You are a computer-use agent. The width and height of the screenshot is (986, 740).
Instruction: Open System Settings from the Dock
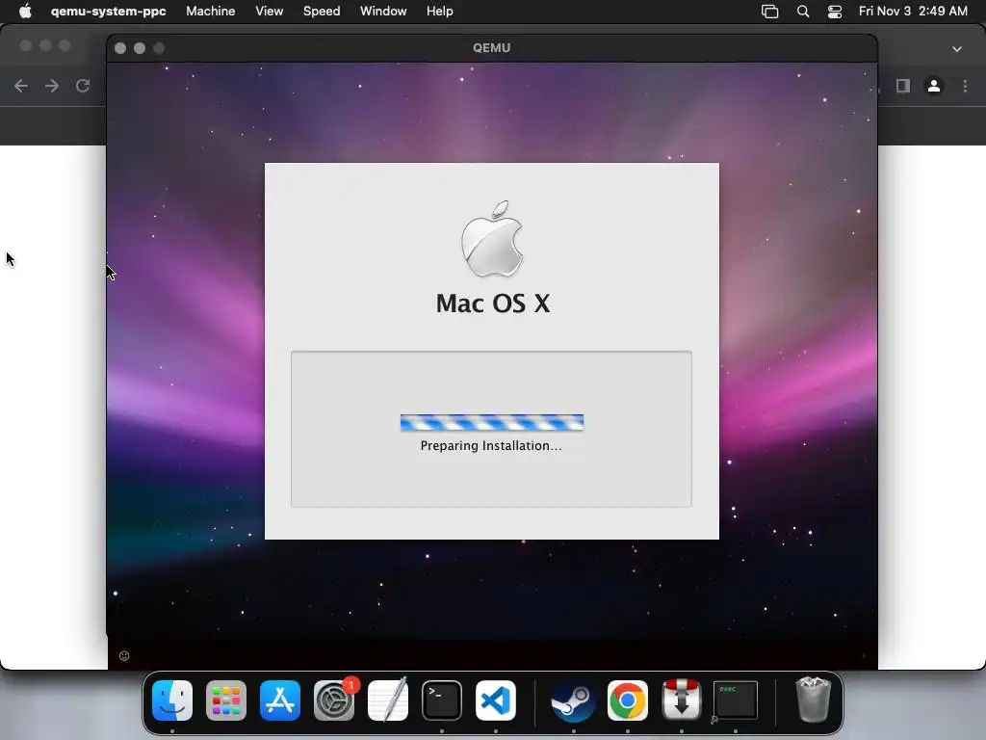tap(334, 700)
